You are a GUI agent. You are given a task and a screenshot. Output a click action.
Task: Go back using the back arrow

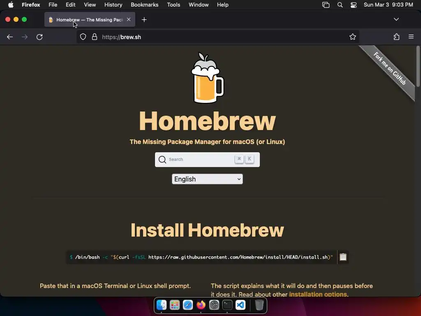click(x=10, y=37)
